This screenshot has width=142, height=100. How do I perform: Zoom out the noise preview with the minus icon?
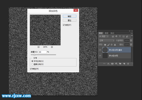click(x=38, y=47)
